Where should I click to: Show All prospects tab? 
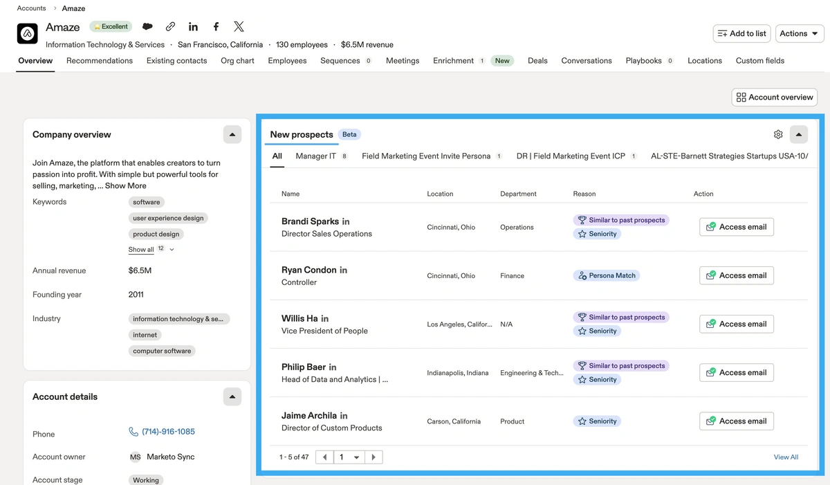[x=277, y=156]
